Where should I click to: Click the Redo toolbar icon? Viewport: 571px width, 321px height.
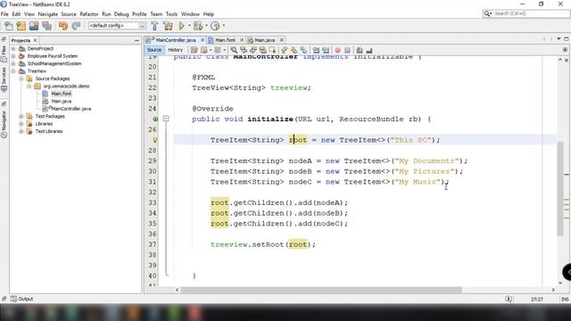76,26
